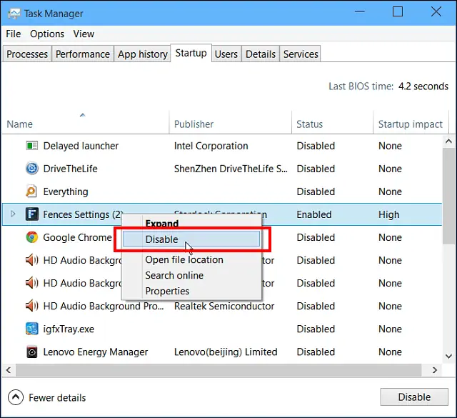Click the horizontal scrollbar right arrow
This screenshot has width=457, height=418.
(435, 370)
